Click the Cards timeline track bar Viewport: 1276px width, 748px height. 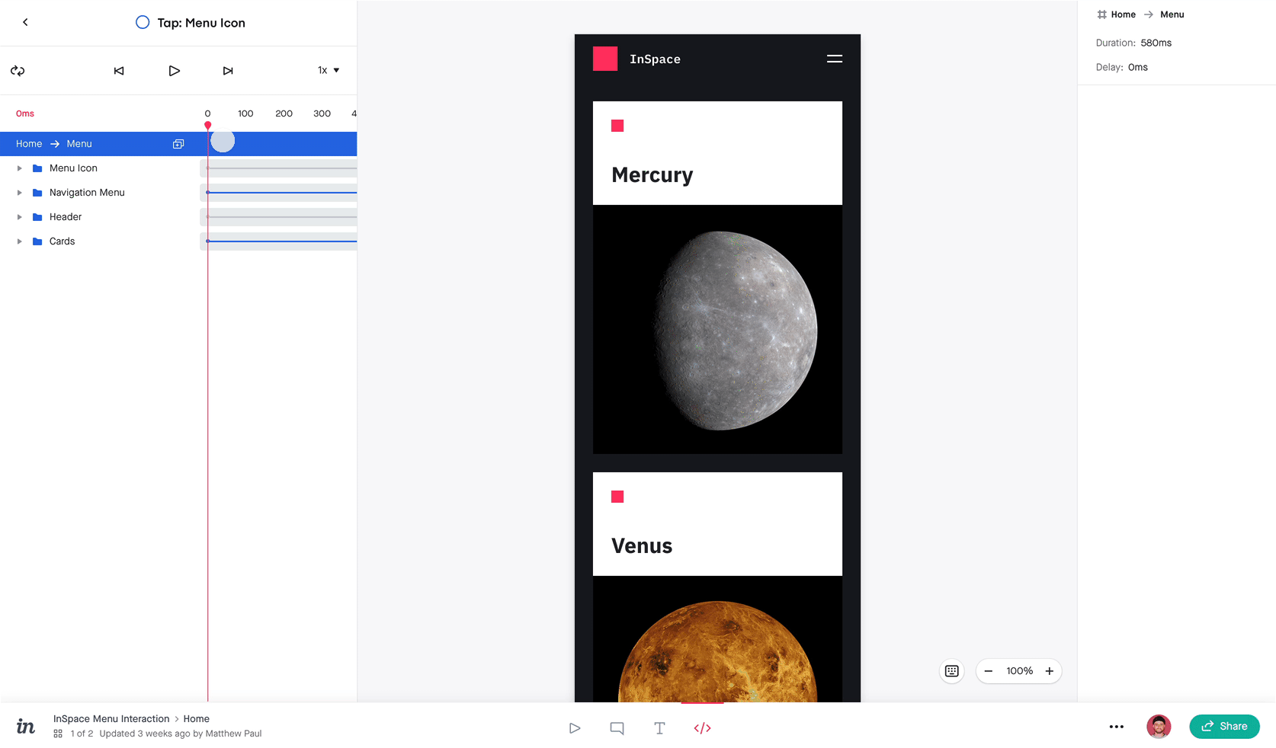[x=278, y=241]
